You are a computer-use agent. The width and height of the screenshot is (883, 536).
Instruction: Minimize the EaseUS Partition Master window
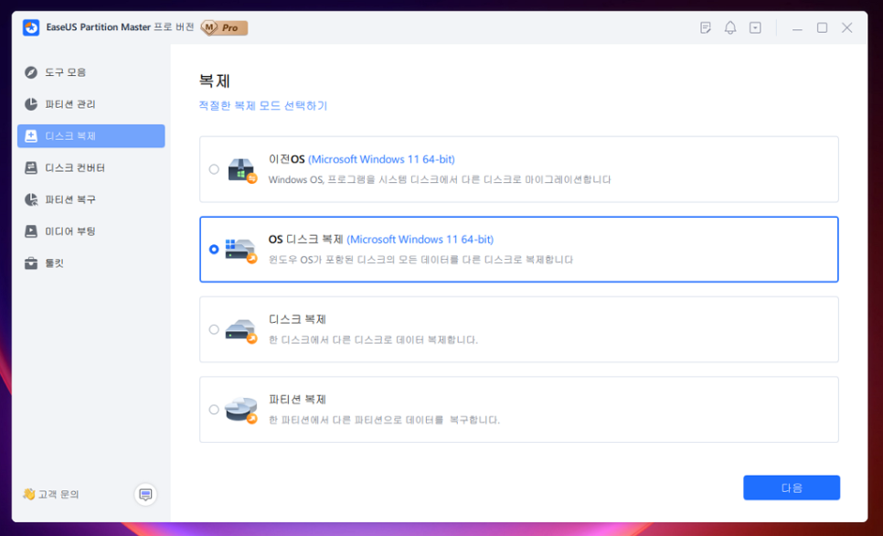point(797,27)
